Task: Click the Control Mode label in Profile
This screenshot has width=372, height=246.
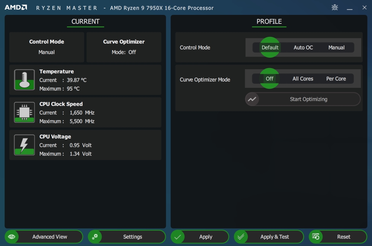Action: click(x=195, y=48)
